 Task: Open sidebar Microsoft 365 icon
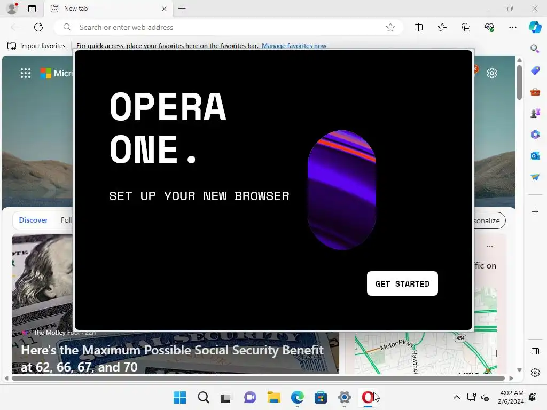[x=535, y=134]
